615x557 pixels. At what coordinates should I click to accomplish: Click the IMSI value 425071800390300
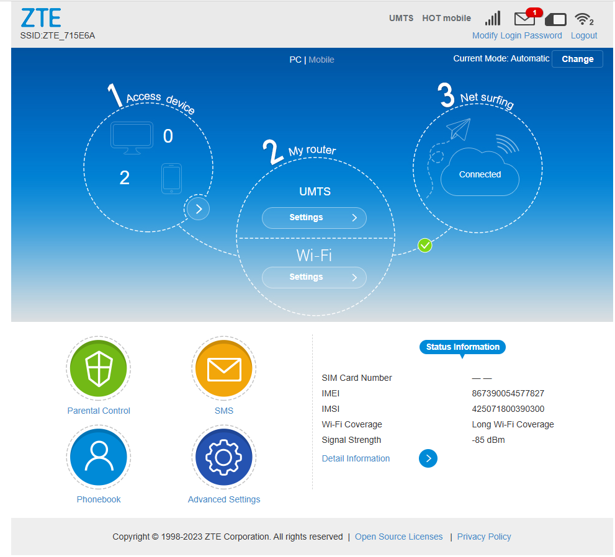click(x=508, y=409)
